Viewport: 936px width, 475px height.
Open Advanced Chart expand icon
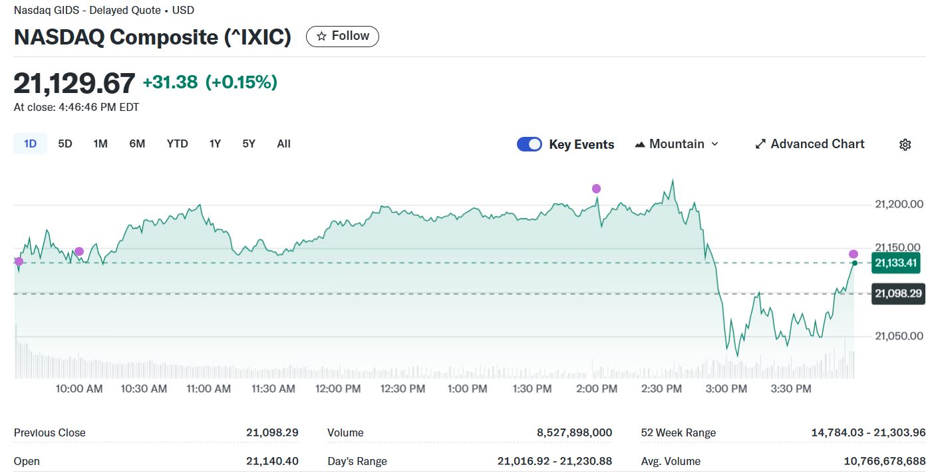[x=760, y=144]
